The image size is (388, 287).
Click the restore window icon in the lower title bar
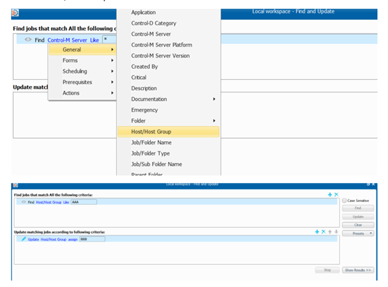click(x=368, y=184)
